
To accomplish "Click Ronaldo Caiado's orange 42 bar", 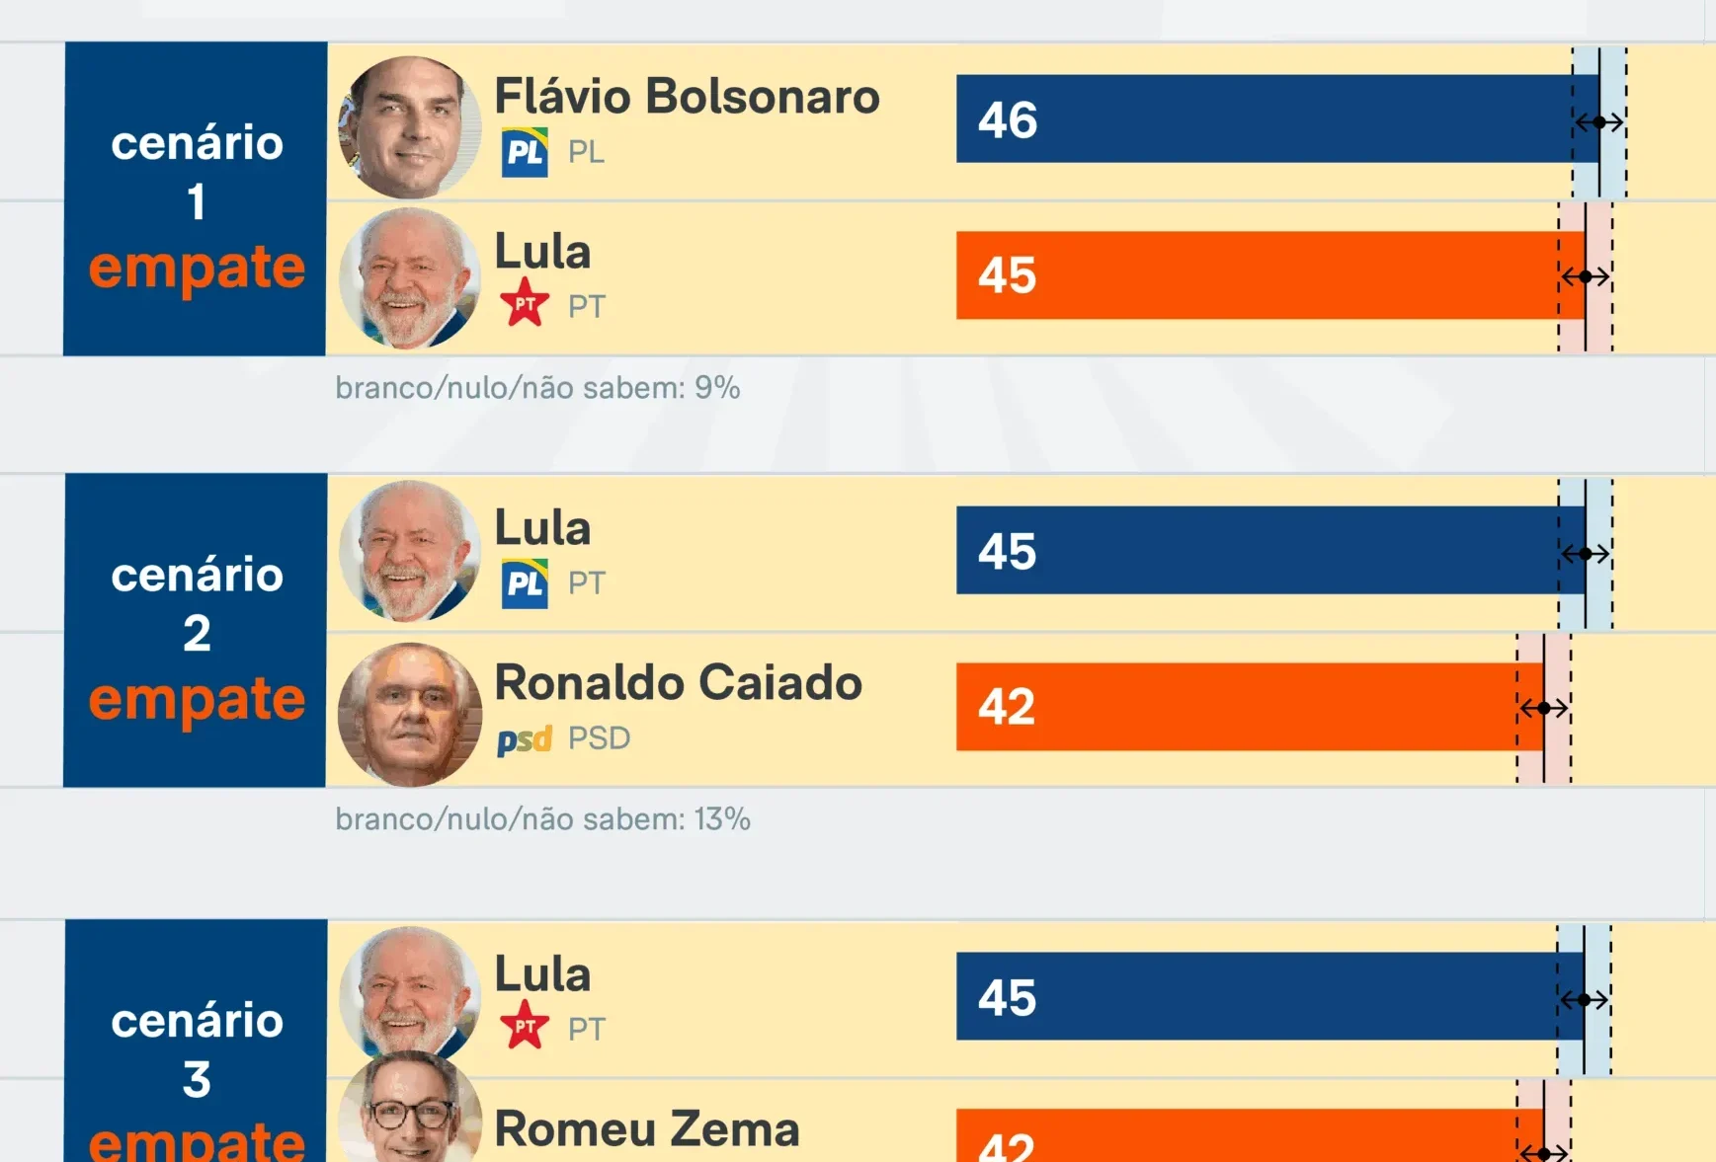I will (x=1247, y=707).
